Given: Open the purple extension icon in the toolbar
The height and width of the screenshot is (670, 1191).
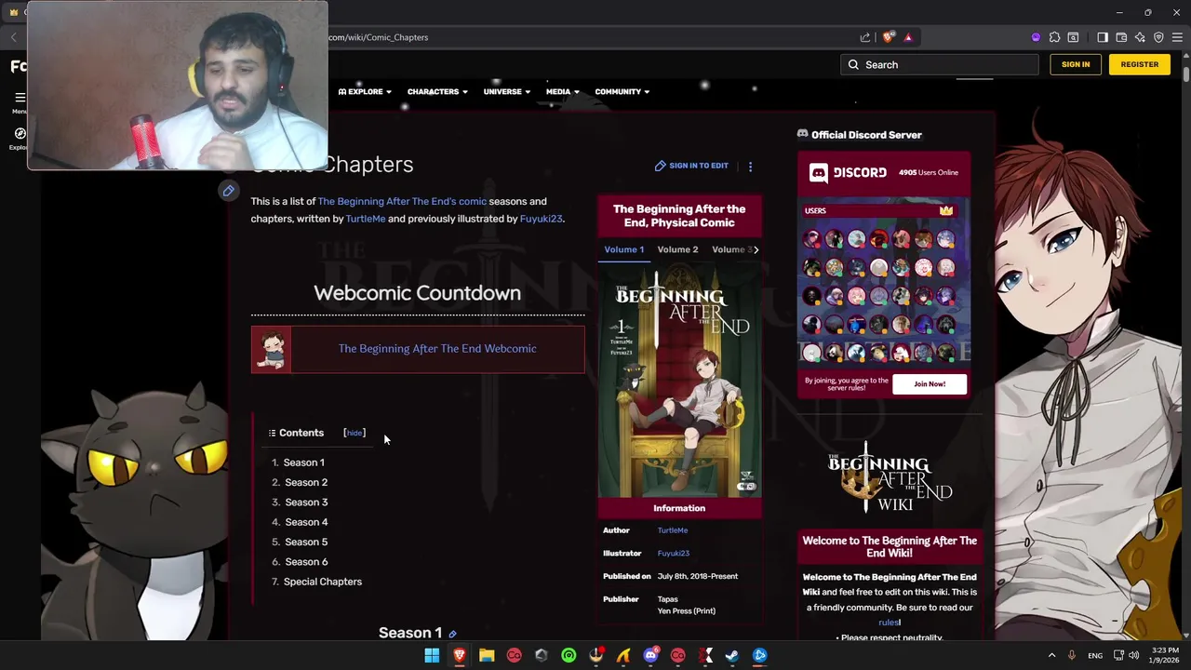Looking at the screenshot, I should click(x=1036, y=37).
